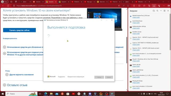Open downloads folder icon in Загрузки panel
The height and width of the screenshot is (96, 171).
click(x=154, y=11)
